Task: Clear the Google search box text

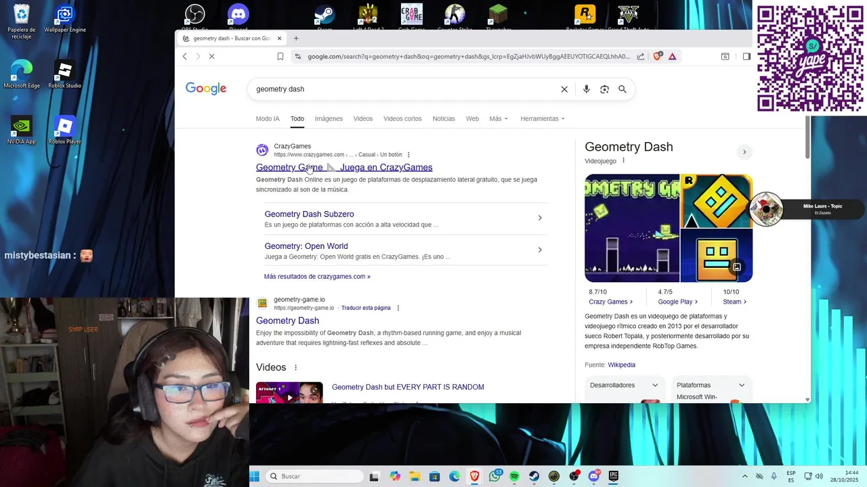Action: [x=564, y=89]
